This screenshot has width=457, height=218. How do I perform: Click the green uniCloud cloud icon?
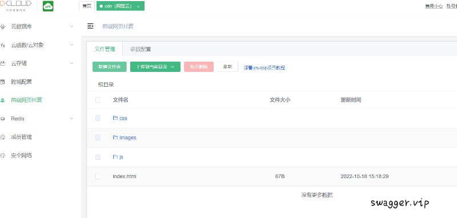[48, 6]
